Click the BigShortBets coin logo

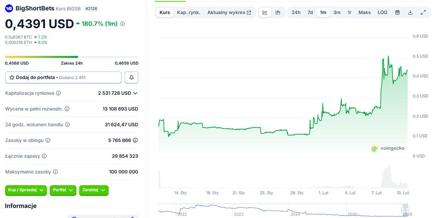(x=9, y=8)
